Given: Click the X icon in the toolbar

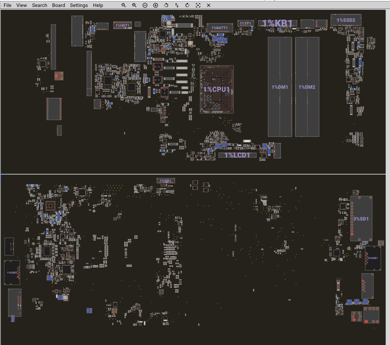Looking at the screenshot, I should 208,5.
